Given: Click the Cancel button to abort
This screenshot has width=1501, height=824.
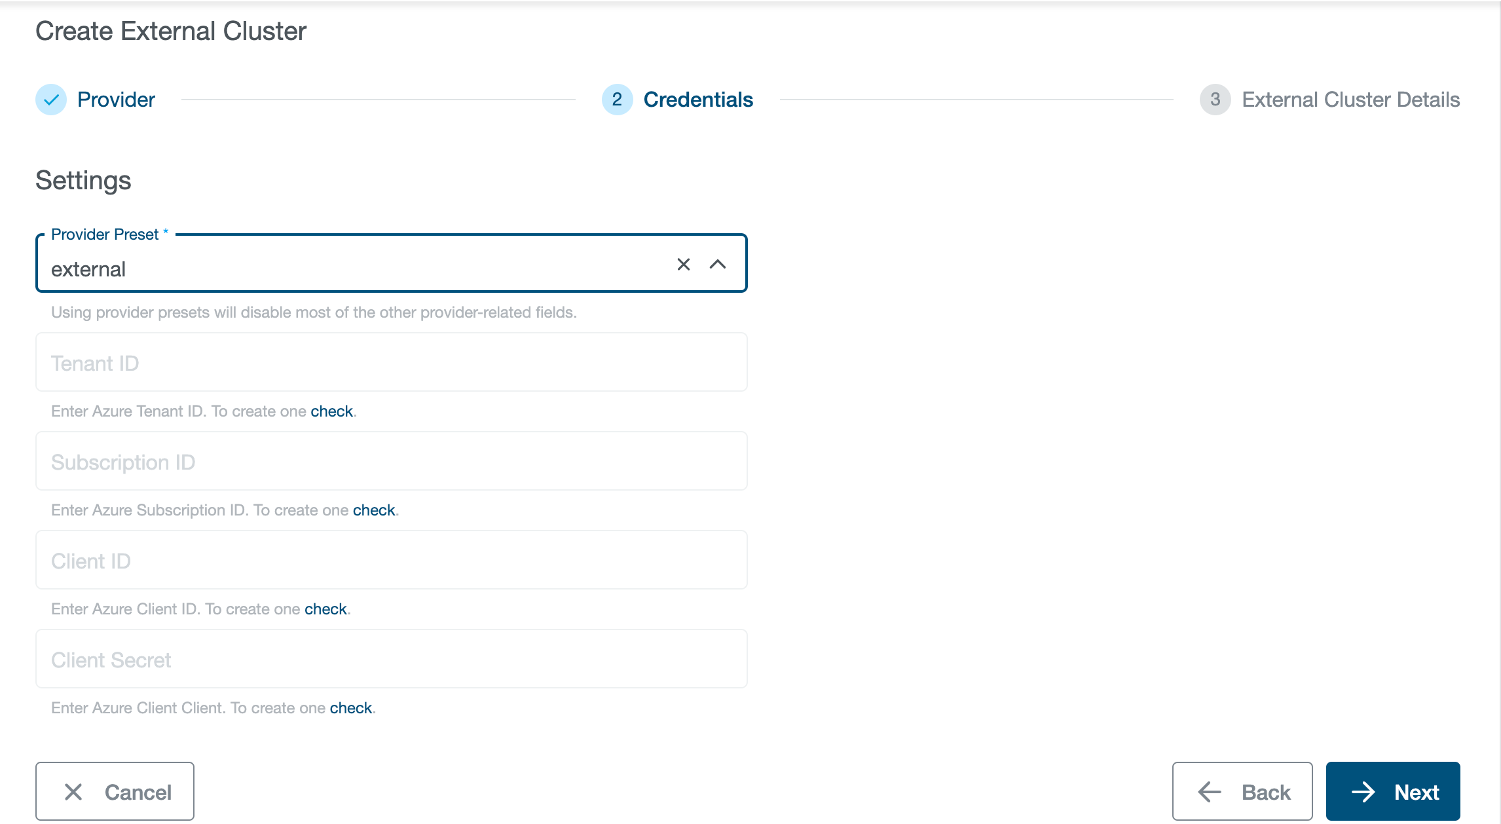Looking at the screenshot, I should point(115,791).
